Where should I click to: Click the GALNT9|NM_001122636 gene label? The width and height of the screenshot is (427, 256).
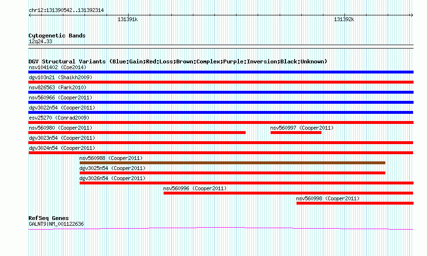point(56,224)
